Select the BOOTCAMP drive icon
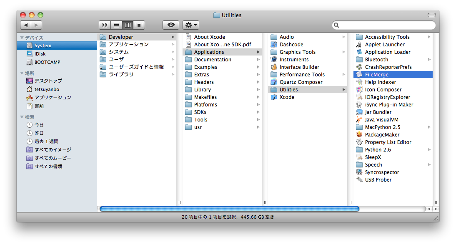This screenshot has width=456, height=245. [x=29, y=62]
